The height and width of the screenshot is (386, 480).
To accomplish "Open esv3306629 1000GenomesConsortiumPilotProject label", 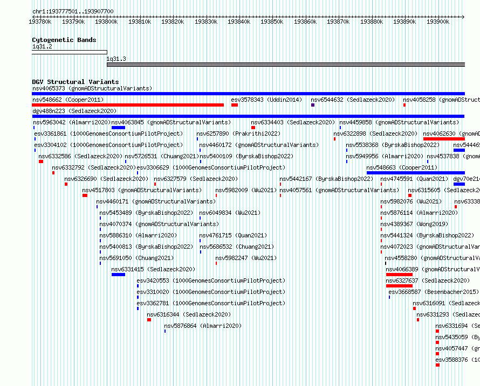I will 211,167.
